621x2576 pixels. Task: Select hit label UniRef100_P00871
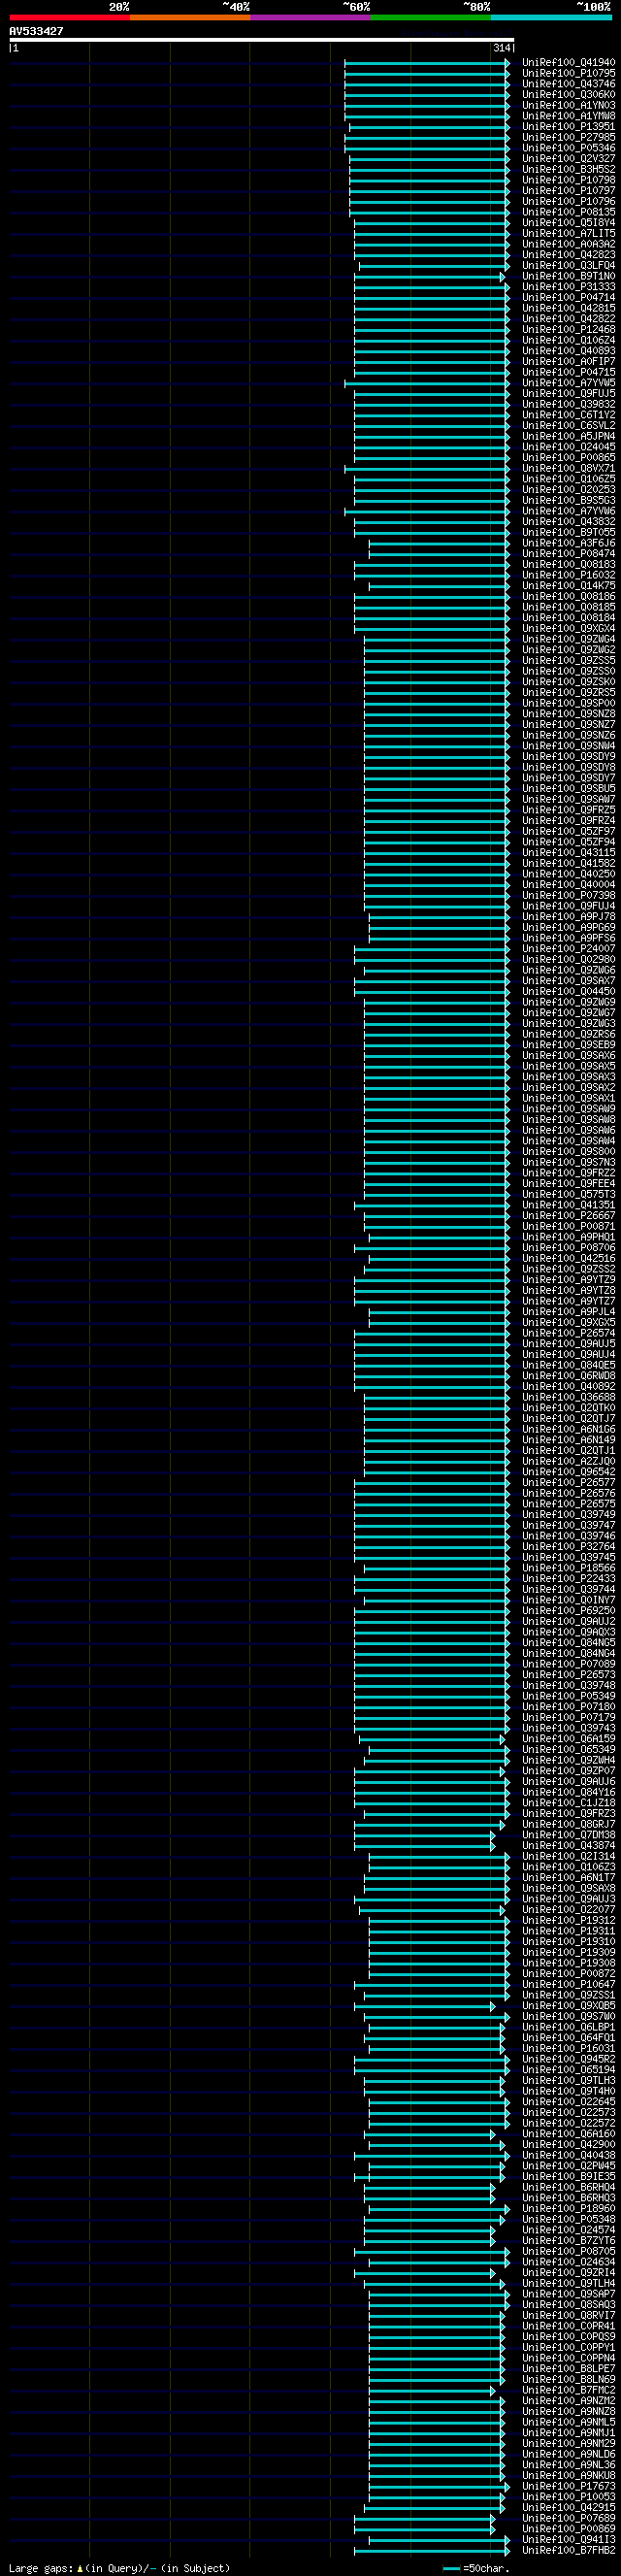569,1226
